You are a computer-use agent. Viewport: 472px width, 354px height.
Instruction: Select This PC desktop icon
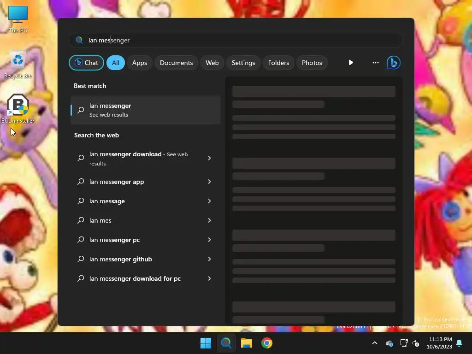[18, 19]
